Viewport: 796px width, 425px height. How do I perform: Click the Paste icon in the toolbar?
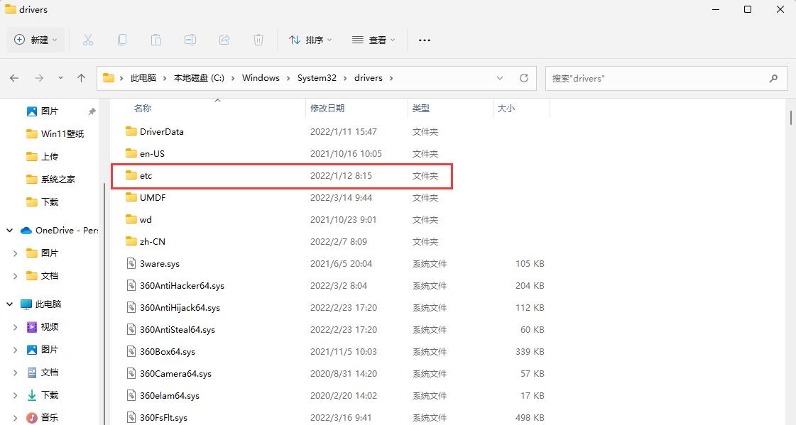coord(156,40)
